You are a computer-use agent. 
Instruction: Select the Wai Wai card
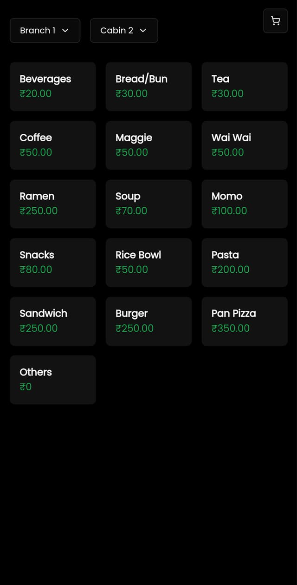(x=244, y=145)
